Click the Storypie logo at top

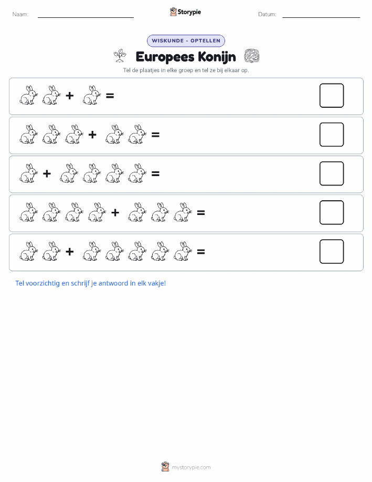185,12
